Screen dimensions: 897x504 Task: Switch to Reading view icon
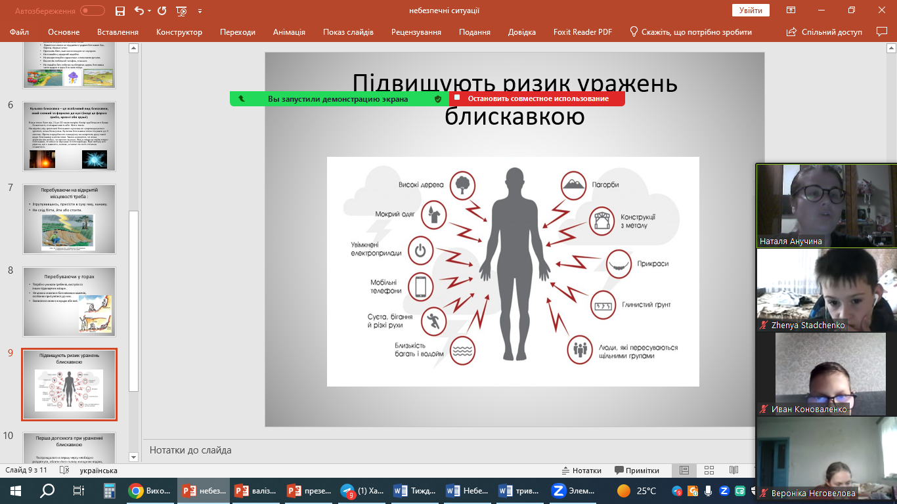point(733,471)
